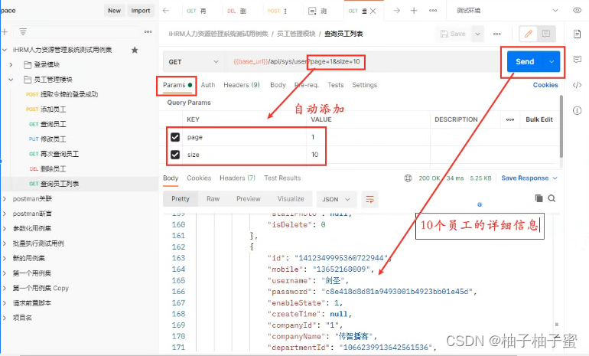This screenshot has height=356, width=589.
Task: Expand the 第一个用例集 Copy collection
Action: [5, 289]
